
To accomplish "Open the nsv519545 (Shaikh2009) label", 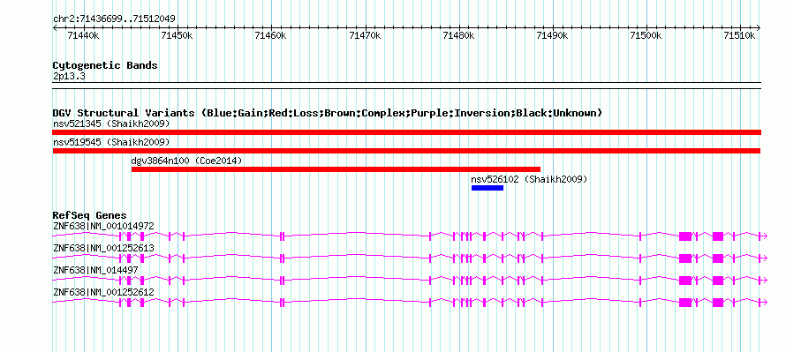I will [x=111, y=142].
